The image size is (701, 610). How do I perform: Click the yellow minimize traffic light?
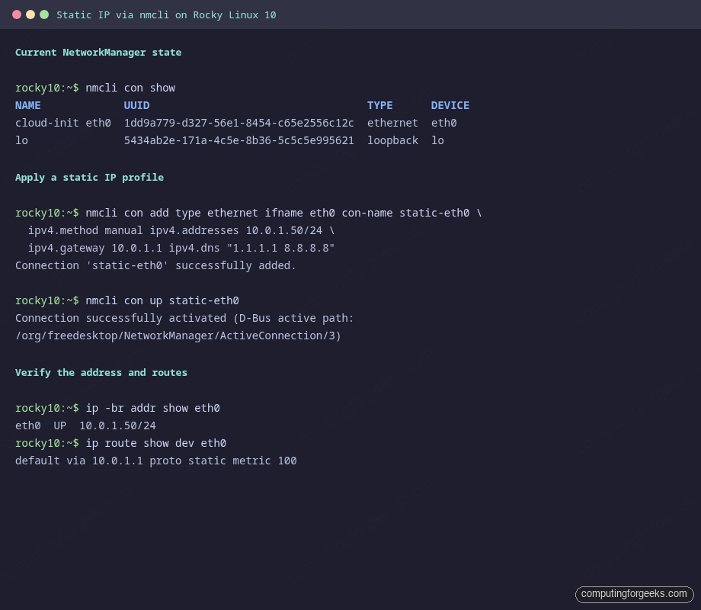(30, 13)
